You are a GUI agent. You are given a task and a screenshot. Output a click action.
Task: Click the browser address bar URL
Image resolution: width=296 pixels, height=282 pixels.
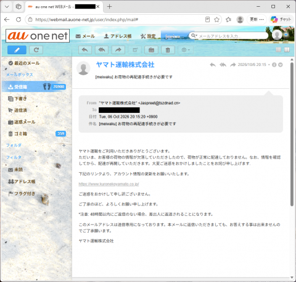click(86, 20)
